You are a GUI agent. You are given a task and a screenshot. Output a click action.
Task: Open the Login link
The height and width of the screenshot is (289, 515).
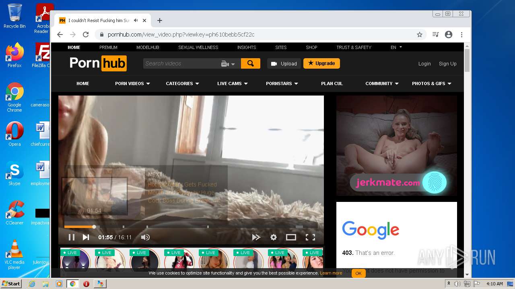point(424,64)
